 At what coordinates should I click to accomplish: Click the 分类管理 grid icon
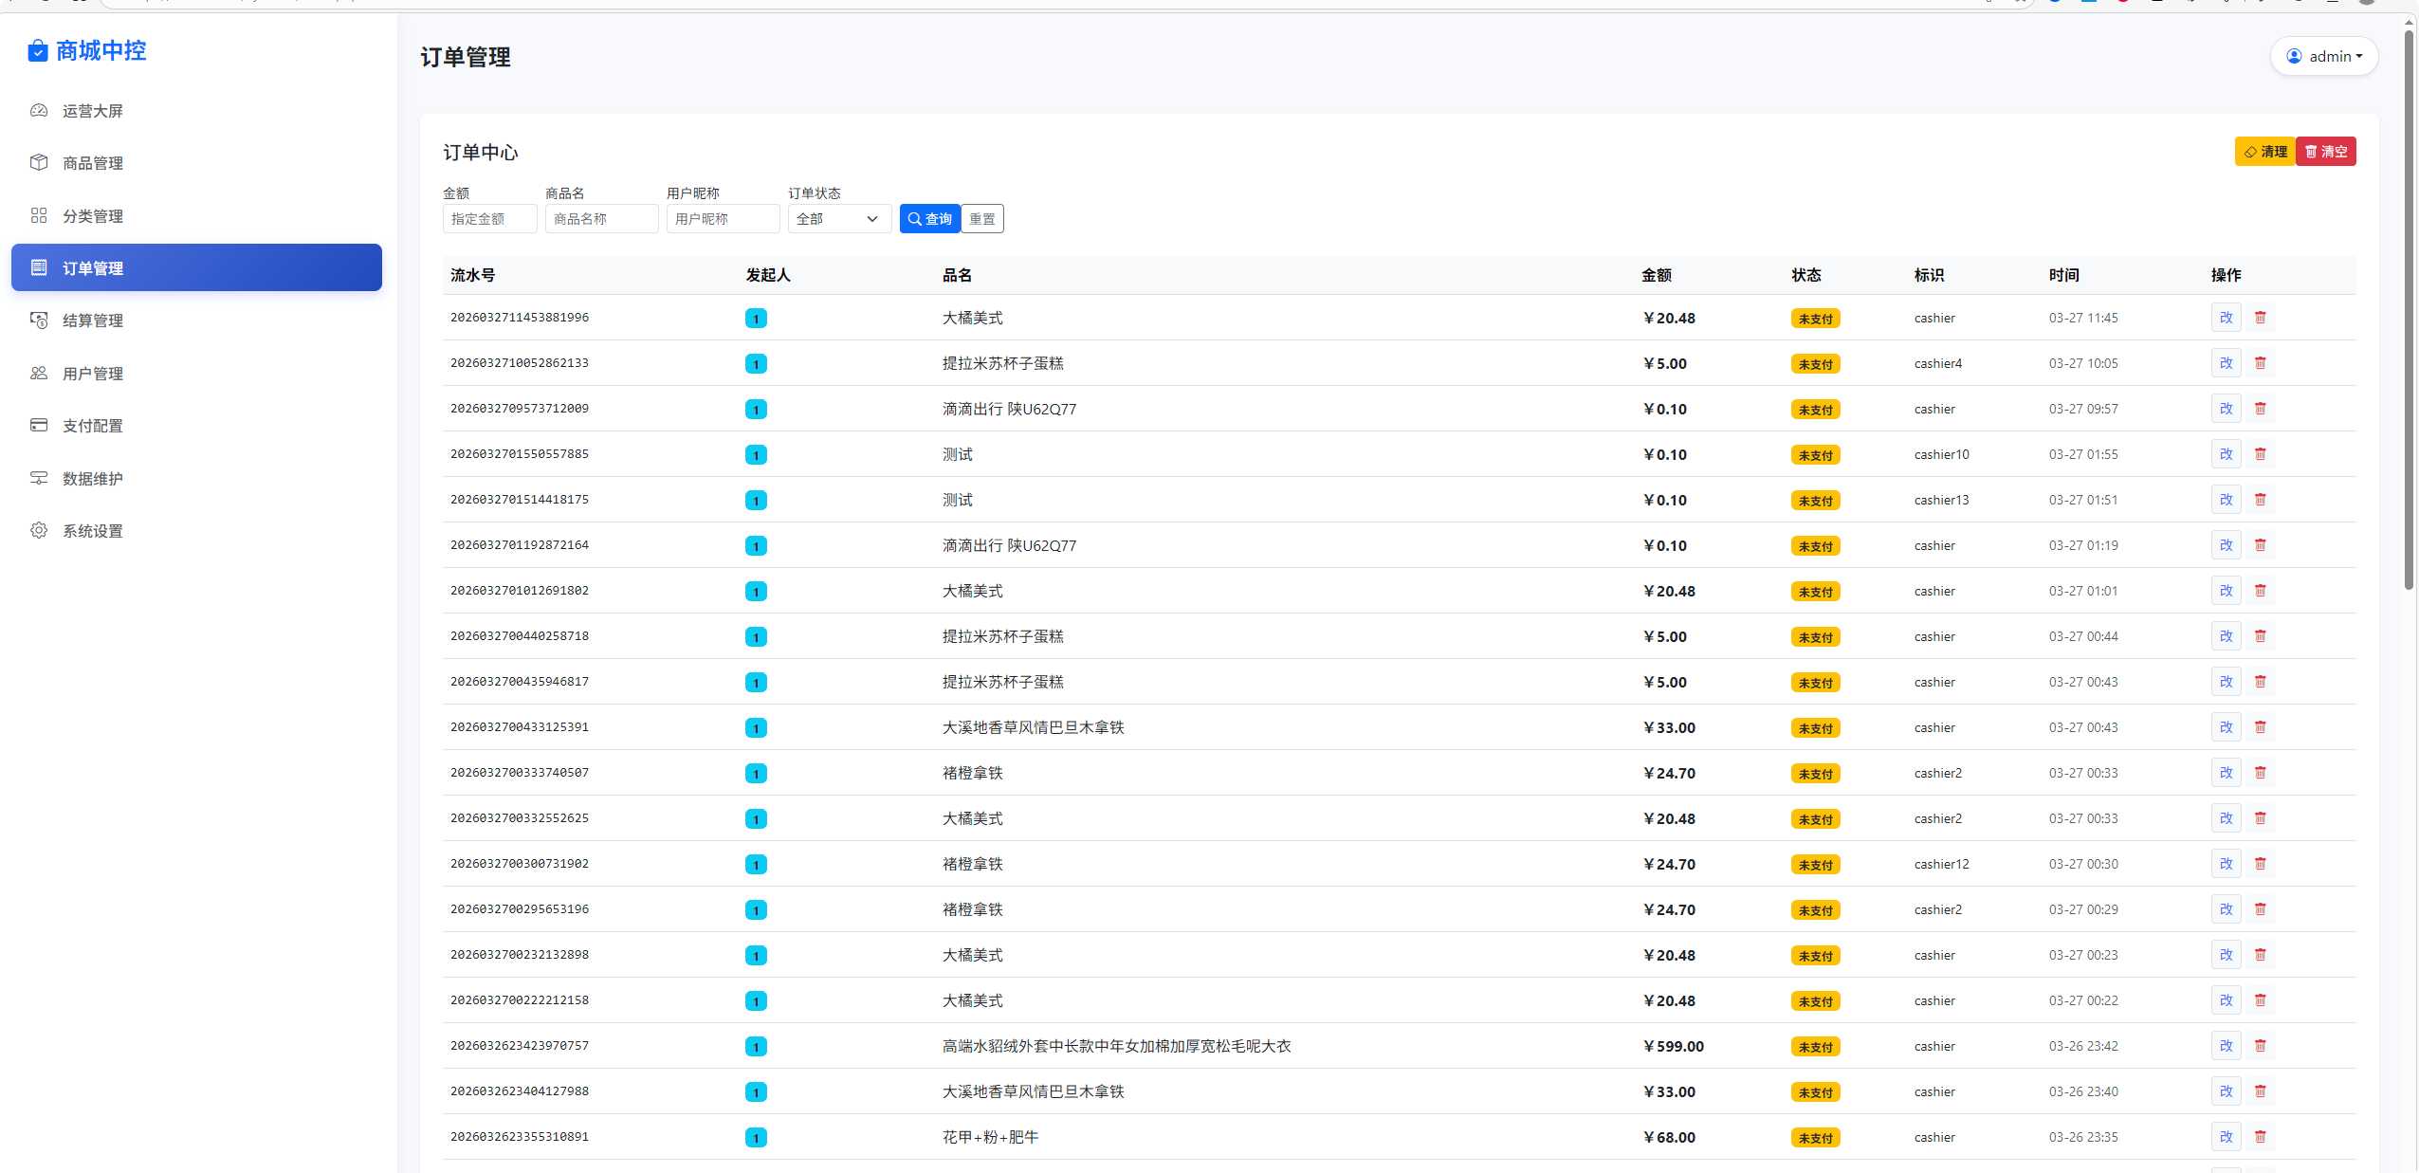[x=39, y=216]
